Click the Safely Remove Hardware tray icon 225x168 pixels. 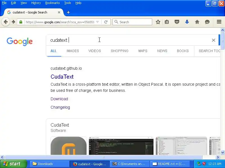(x=199, y=164)
